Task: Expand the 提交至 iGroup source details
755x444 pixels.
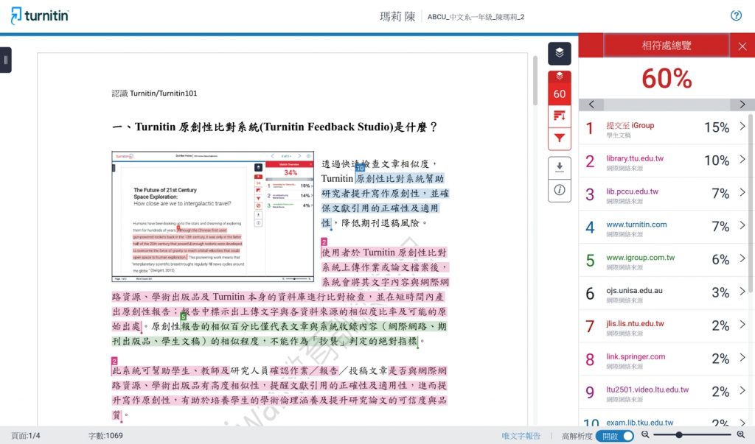Action: 742,126
